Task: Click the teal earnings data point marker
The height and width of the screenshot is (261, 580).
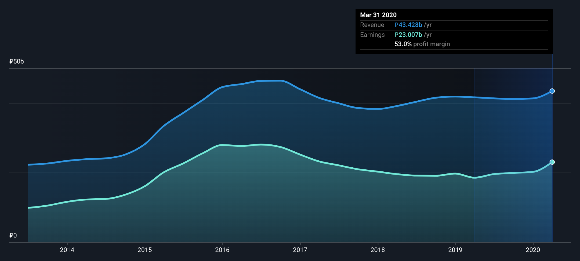Action: pos(552,162)
